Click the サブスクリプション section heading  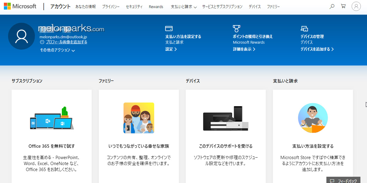pyautogui.click(x=27, y=81)
